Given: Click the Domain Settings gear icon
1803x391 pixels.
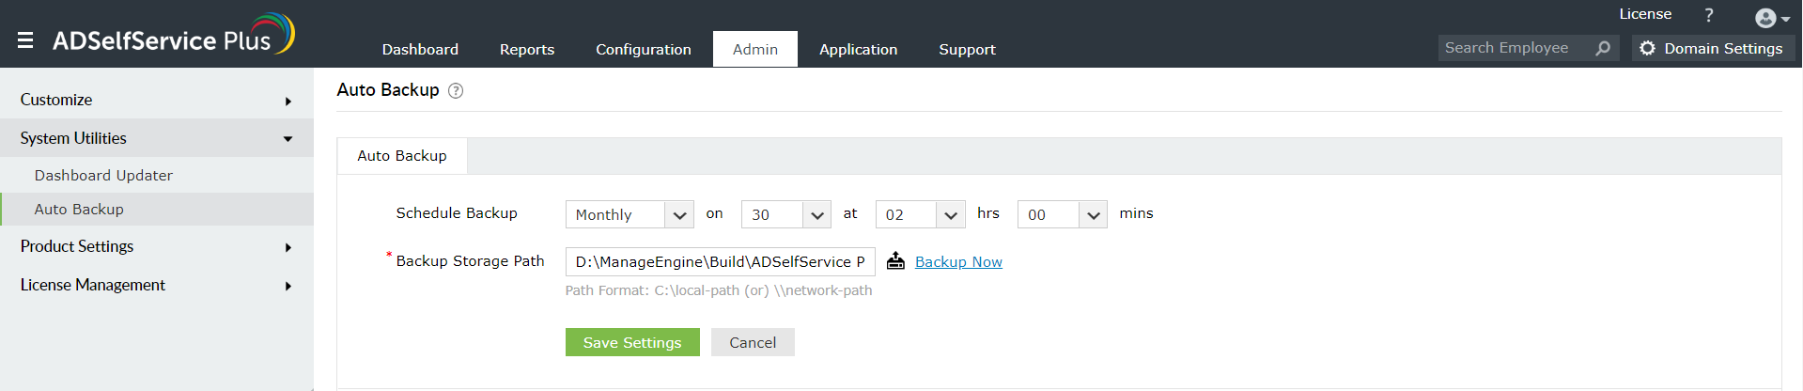Looking at the screenshot, I should pyautogui.click(x=1647, y=48).
